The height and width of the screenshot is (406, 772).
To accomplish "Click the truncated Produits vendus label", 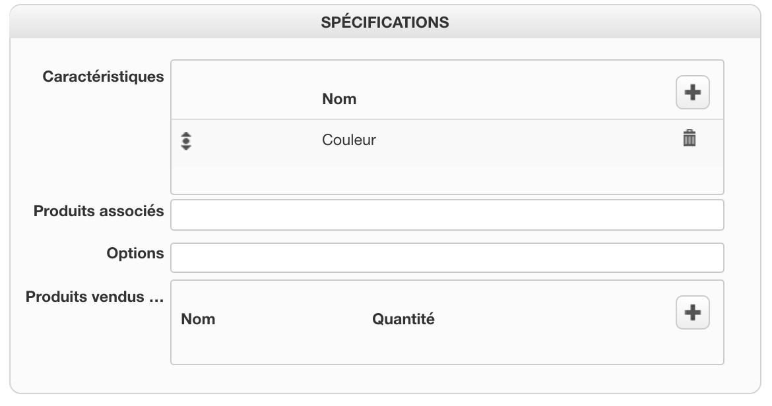I will [94, 297].
